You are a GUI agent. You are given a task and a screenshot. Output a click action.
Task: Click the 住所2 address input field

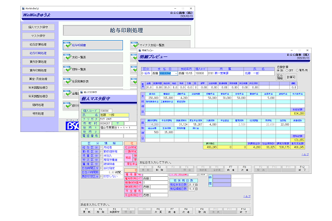118,132
